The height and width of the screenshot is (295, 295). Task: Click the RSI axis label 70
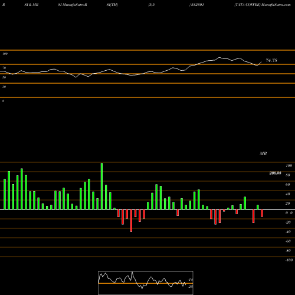click(x=4, y=68)
